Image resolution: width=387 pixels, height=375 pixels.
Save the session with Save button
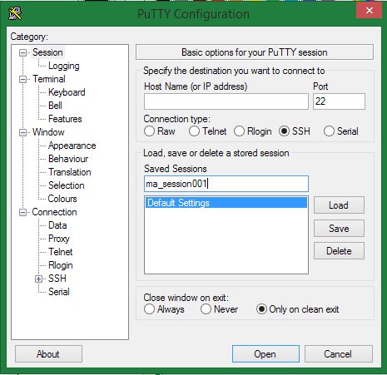click(339, 229)
